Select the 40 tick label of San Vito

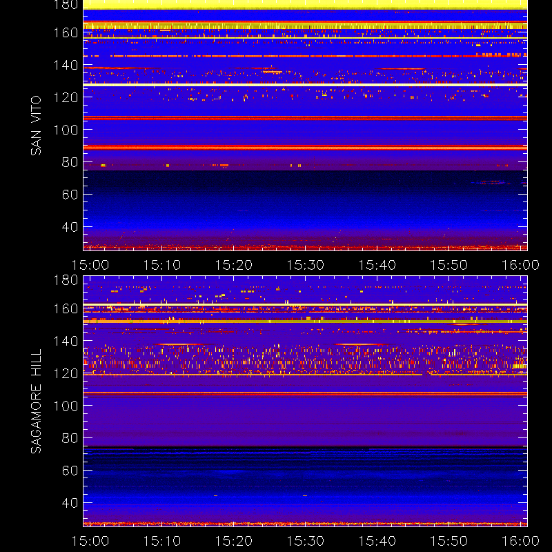coord(70,227)
